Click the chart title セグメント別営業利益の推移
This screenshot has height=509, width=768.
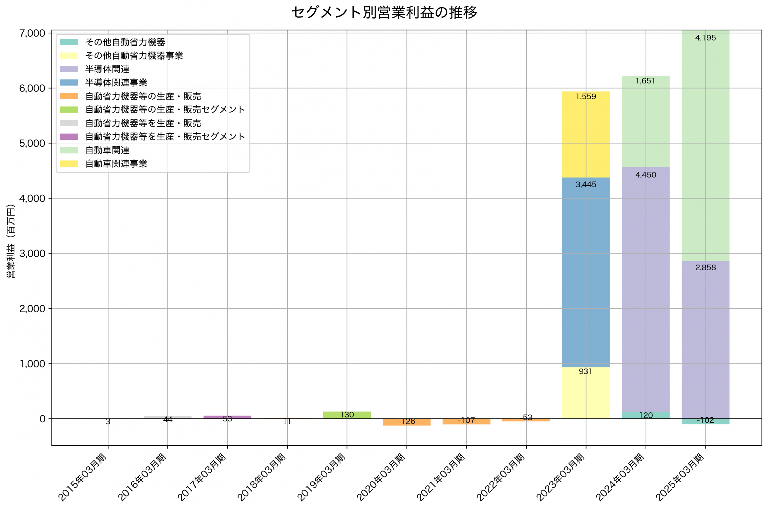click(x=384, y=12)
